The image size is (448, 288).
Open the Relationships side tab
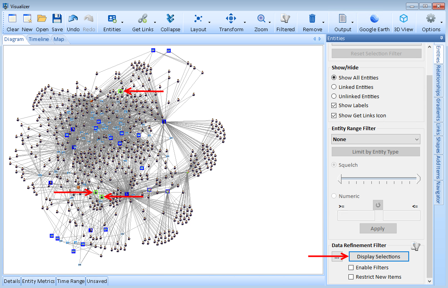(438, 80)
